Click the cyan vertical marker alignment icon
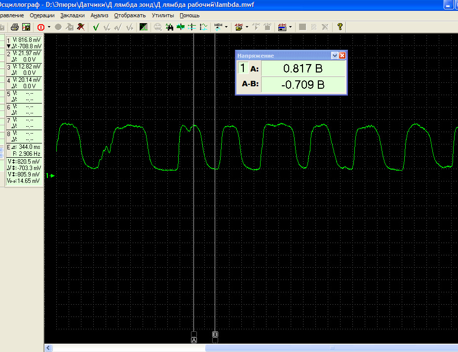This screenshot has height=352, width=458. point(192,27)
